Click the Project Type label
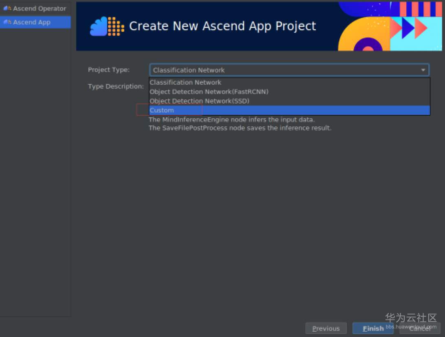Image resolution: width=445 pixels, height=337 pixels. pos(109,70)
